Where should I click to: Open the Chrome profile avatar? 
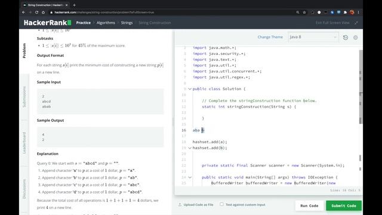[352, 12]
